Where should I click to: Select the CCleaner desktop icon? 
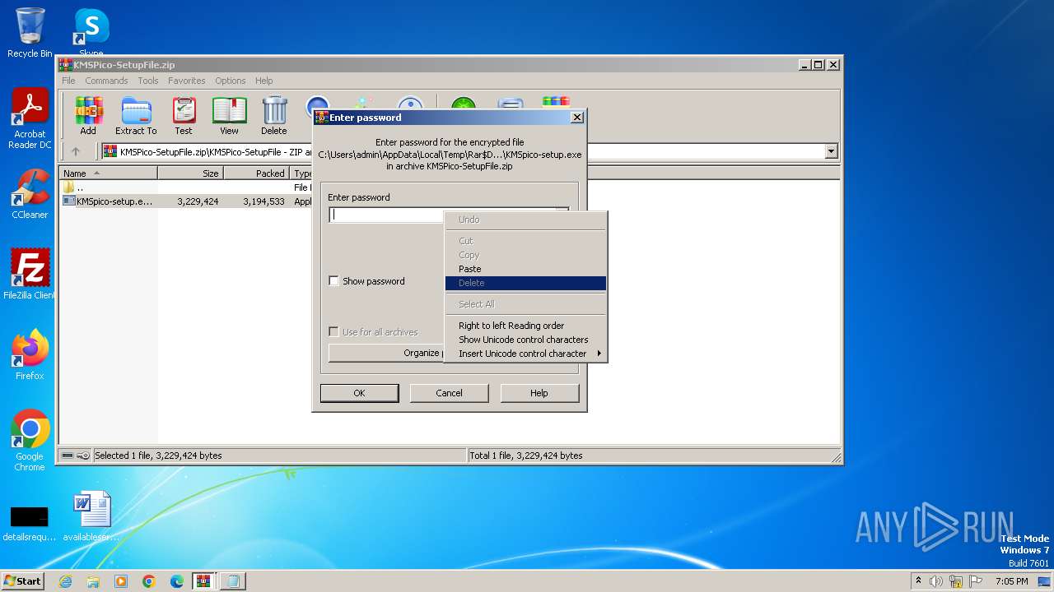[30, 194]
